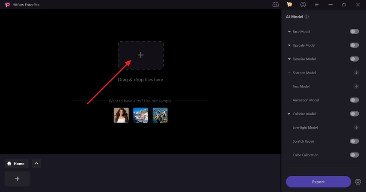Viewport: 366px width, 192px height.
Task: Open the Discord community icon
Action: 276,5
